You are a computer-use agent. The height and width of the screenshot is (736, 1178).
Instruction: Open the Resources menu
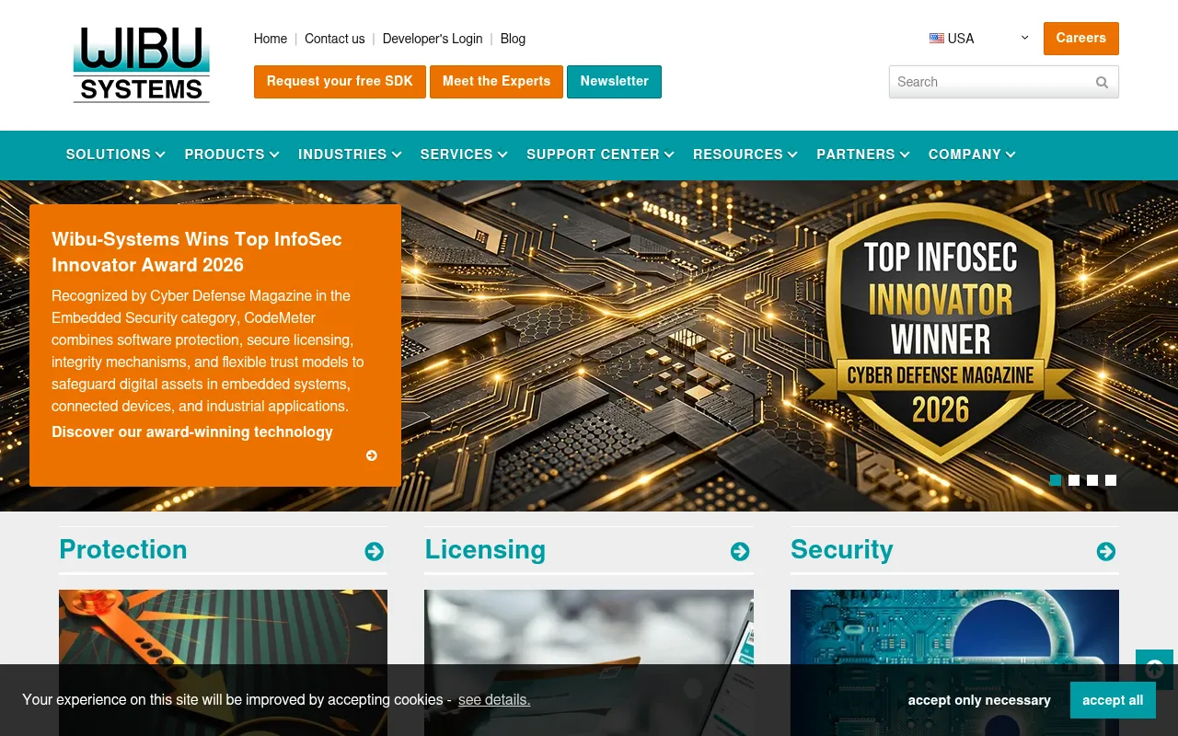(745, 155)
